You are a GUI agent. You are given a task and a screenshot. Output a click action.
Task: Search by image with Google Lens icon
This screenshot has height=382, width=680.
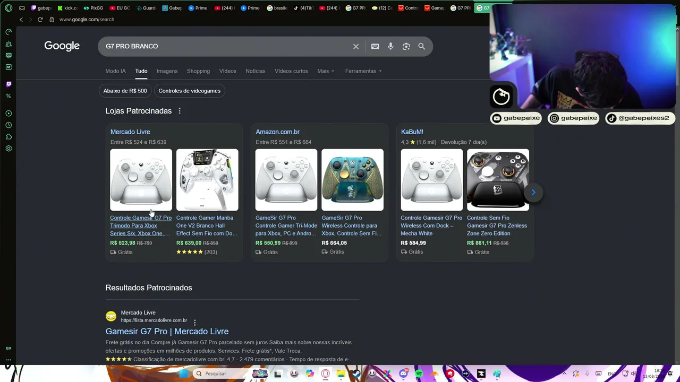click(406, 46)
